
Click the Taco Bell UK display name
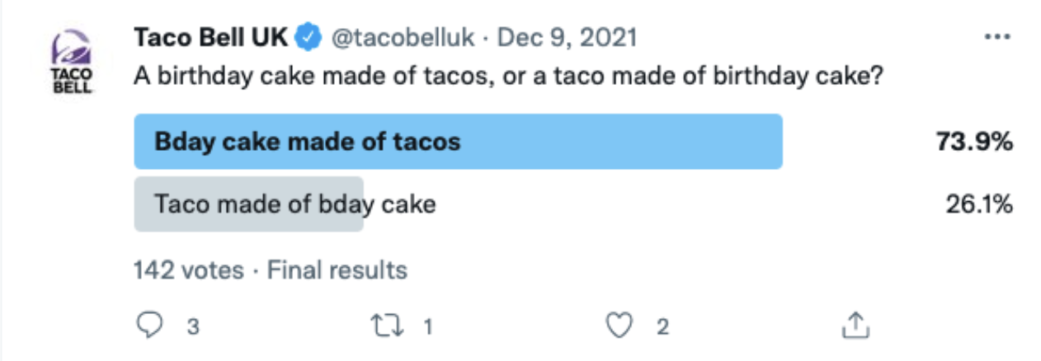[212, 37]
